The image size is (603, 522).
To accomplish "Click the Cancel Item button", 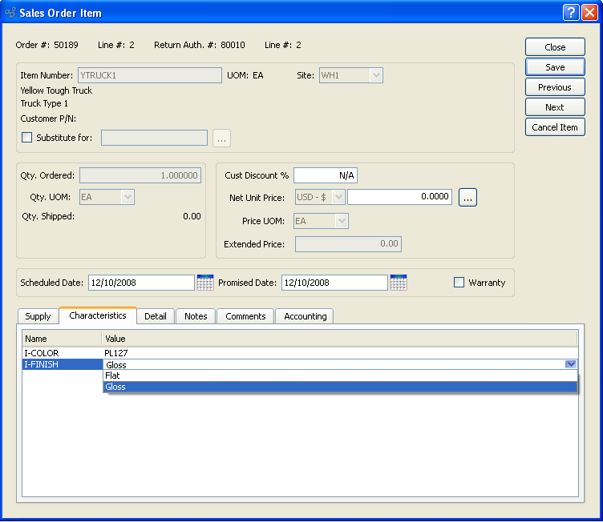I will [x=555, y=127].
